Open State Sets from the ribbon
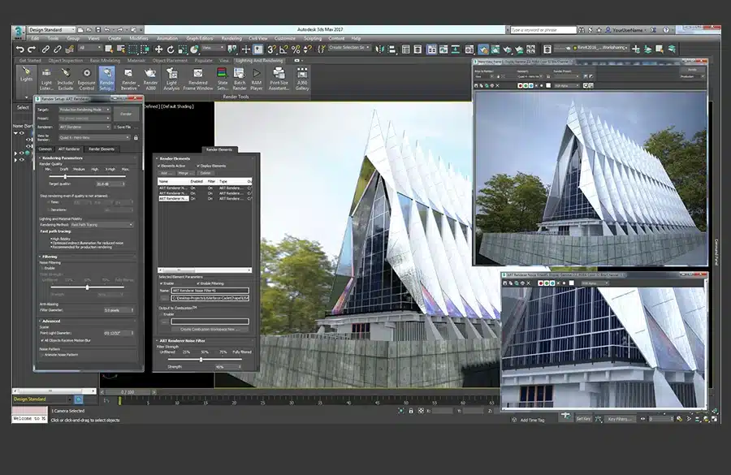The width and height of the screenshot is (731, 475). pos(223,78)
